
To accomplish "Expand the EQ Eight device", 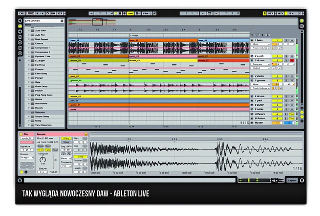I will [29, 61].
